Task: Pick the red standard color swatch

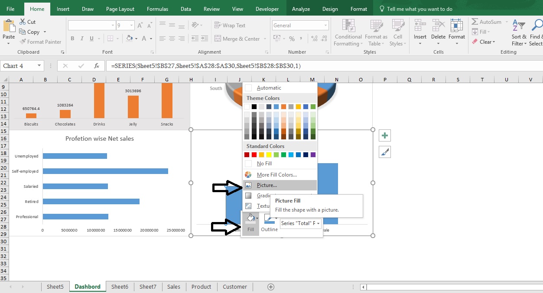Action: tap(254, 155)
